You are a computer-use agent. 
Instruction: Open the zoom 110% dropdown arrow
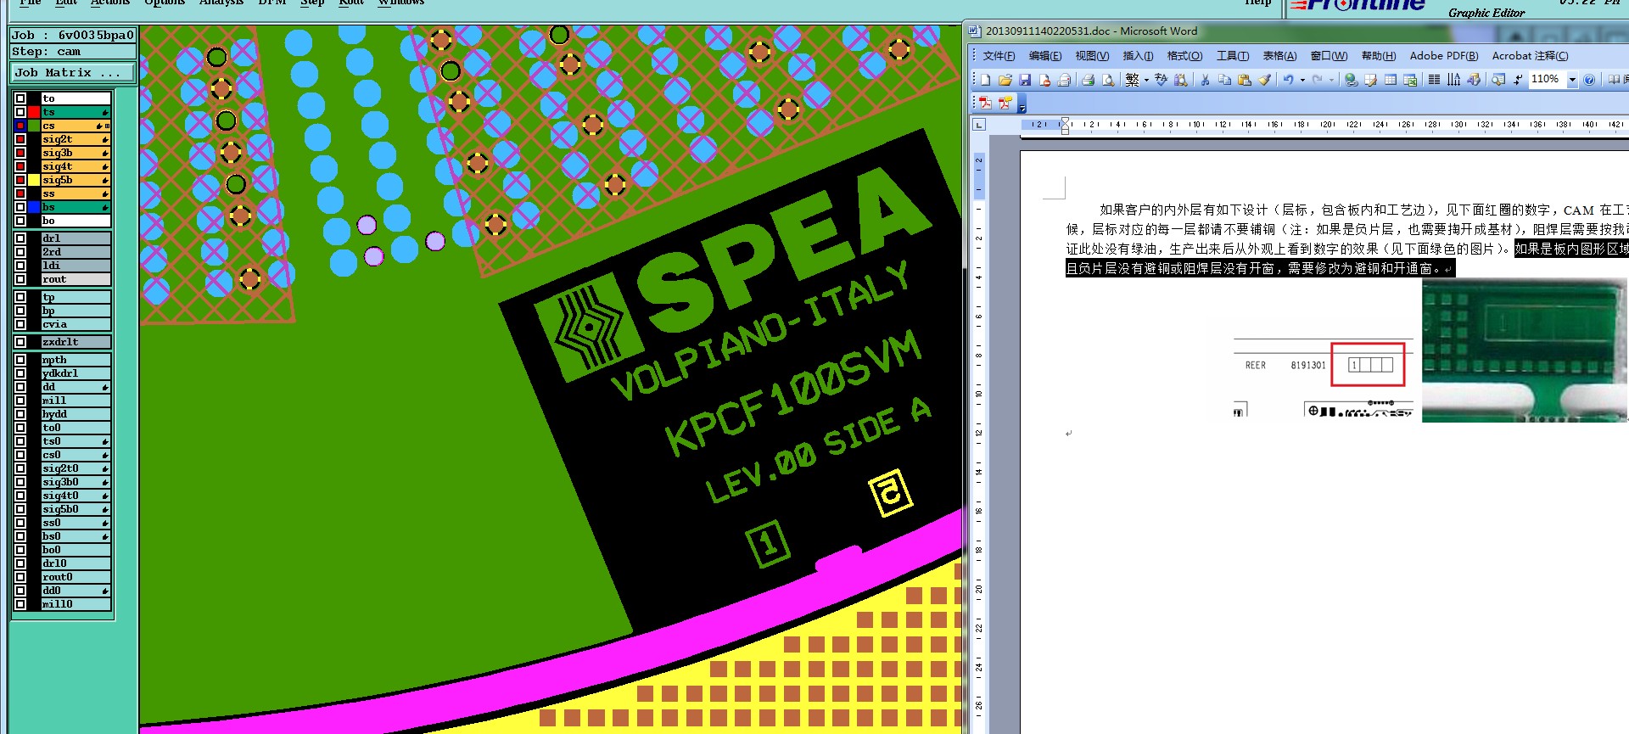point(1572,80)
